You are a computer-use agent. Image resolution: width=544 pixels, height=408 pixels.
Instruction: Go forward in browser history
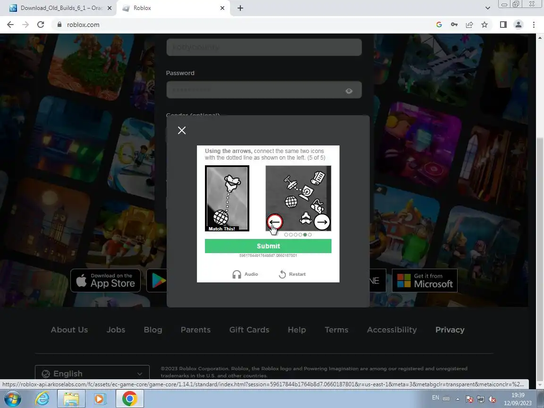click(x=25, y=24)
